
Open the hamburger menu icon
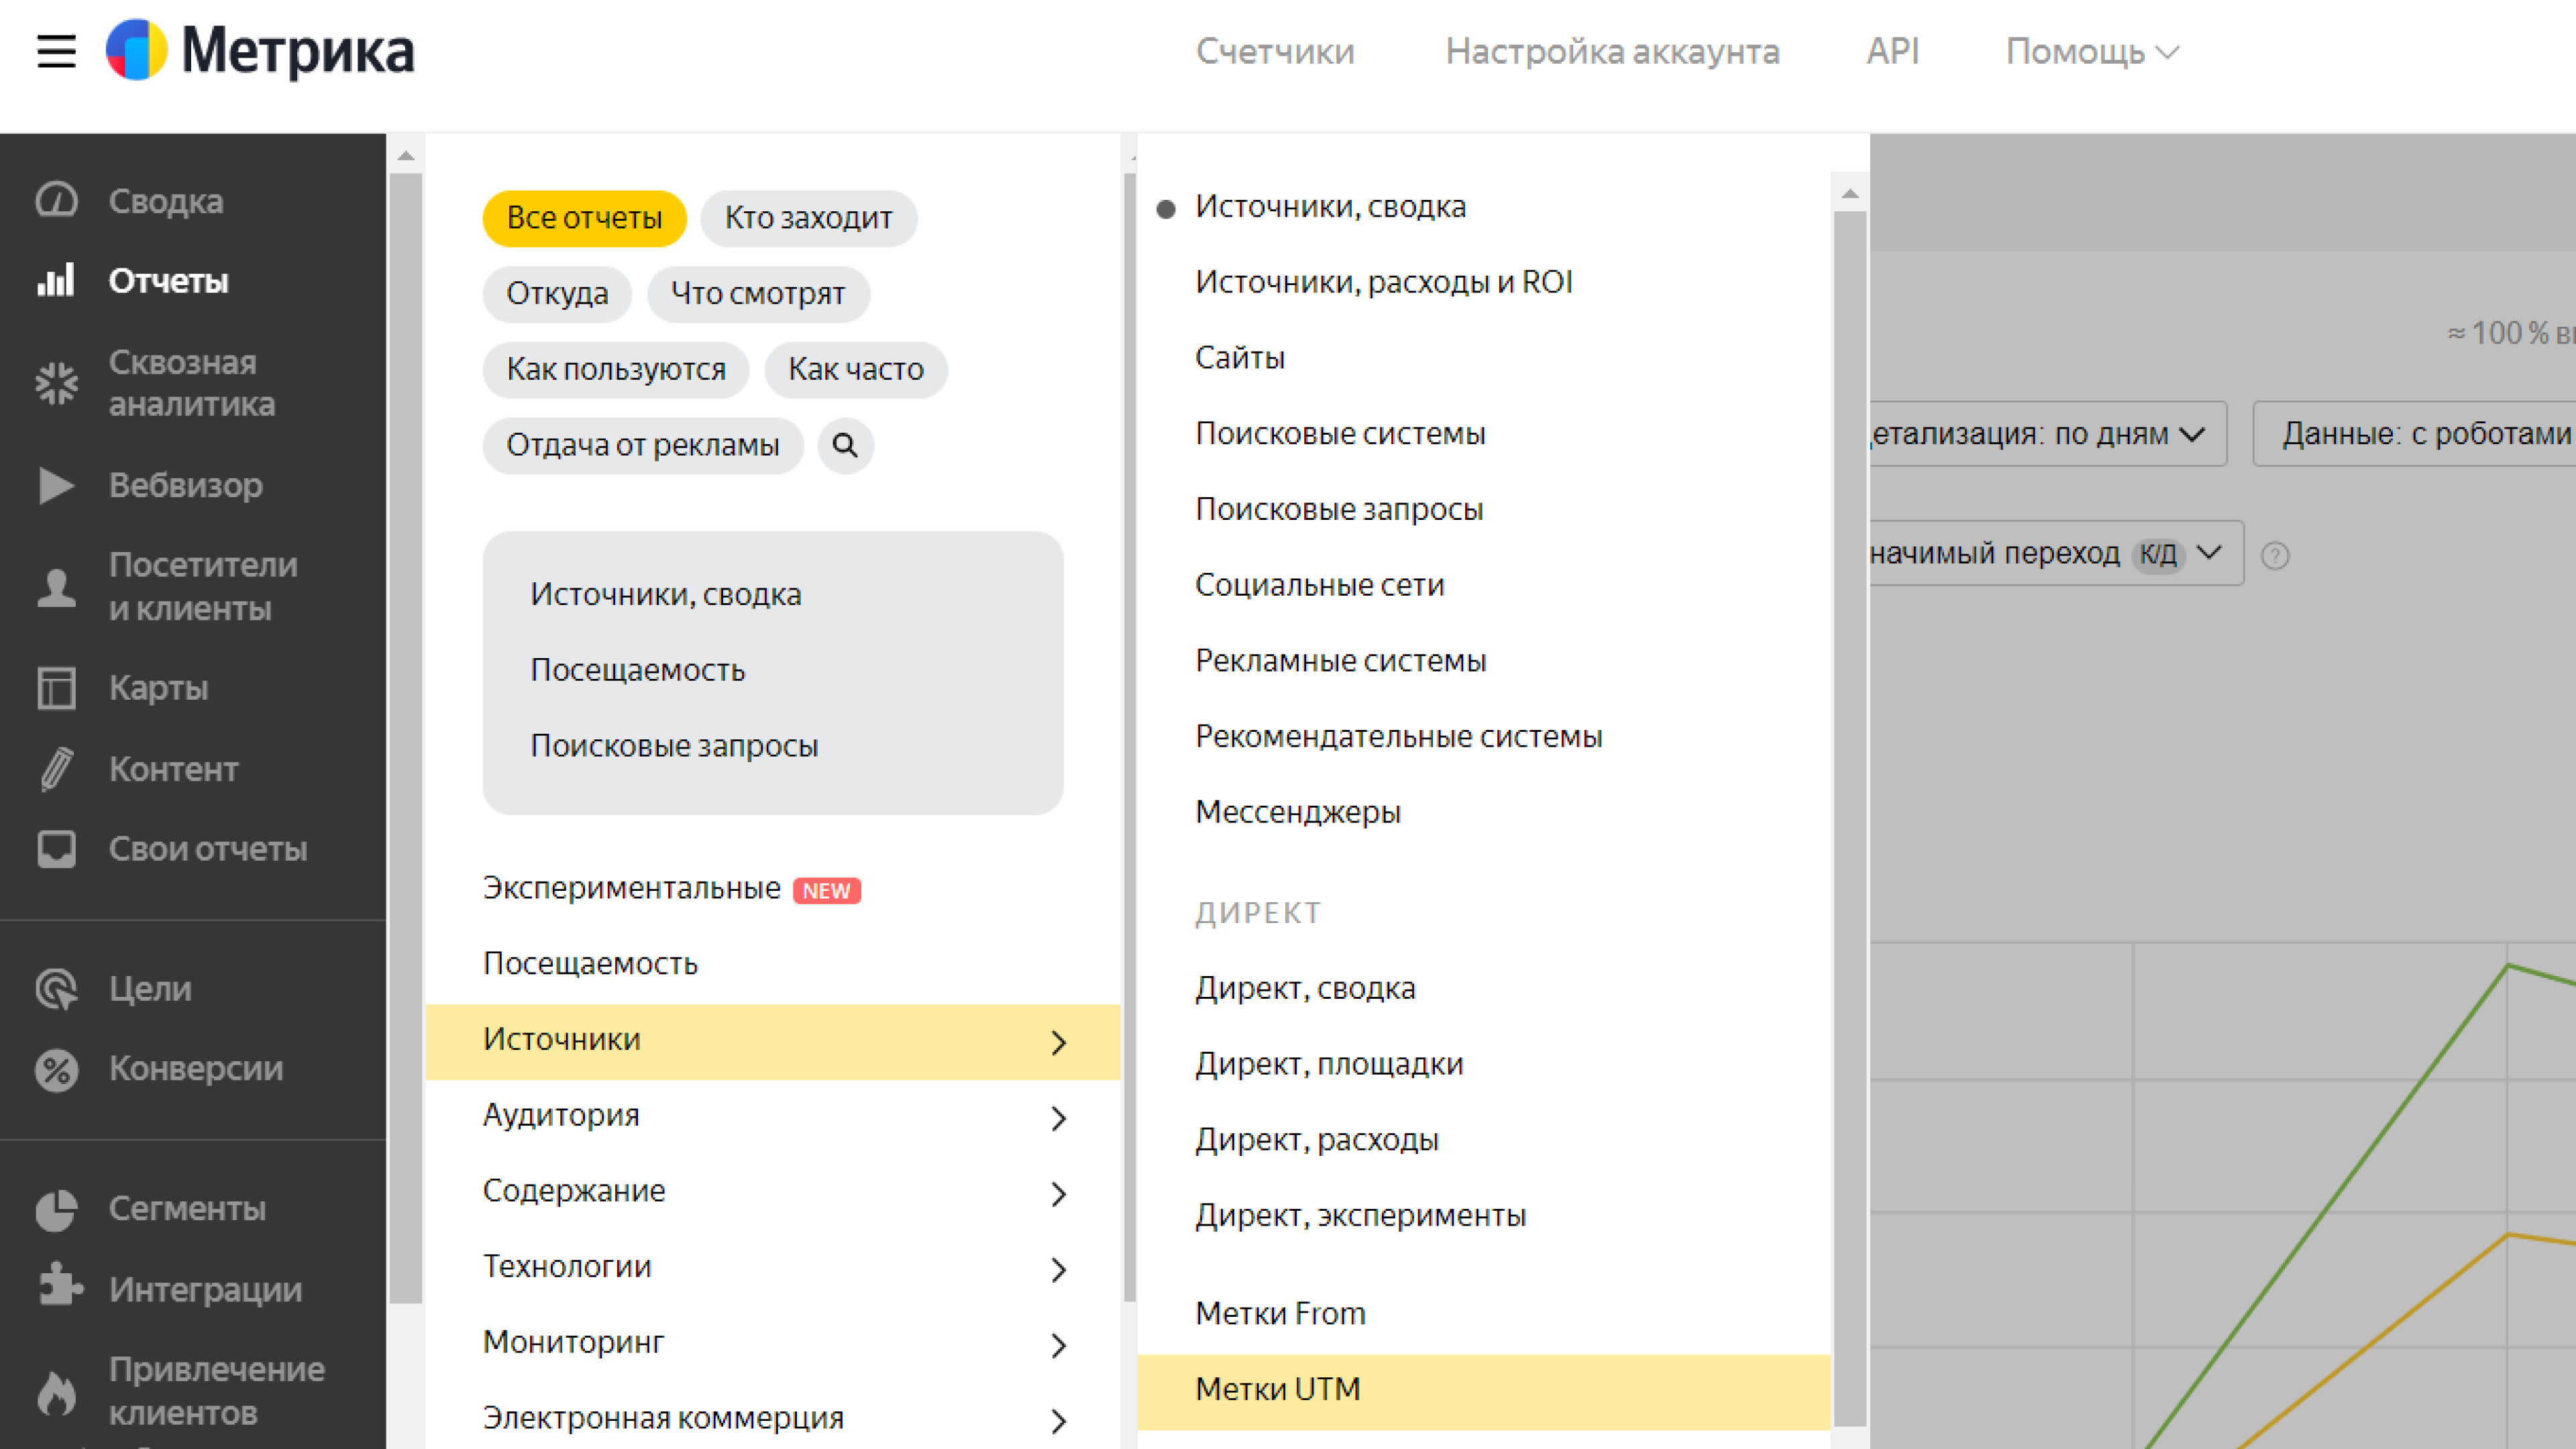(56, 51)
